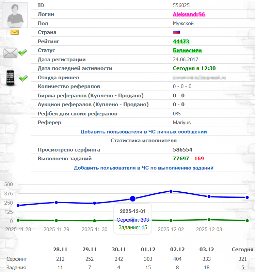Open the user avatar picture

click(14, 15)
